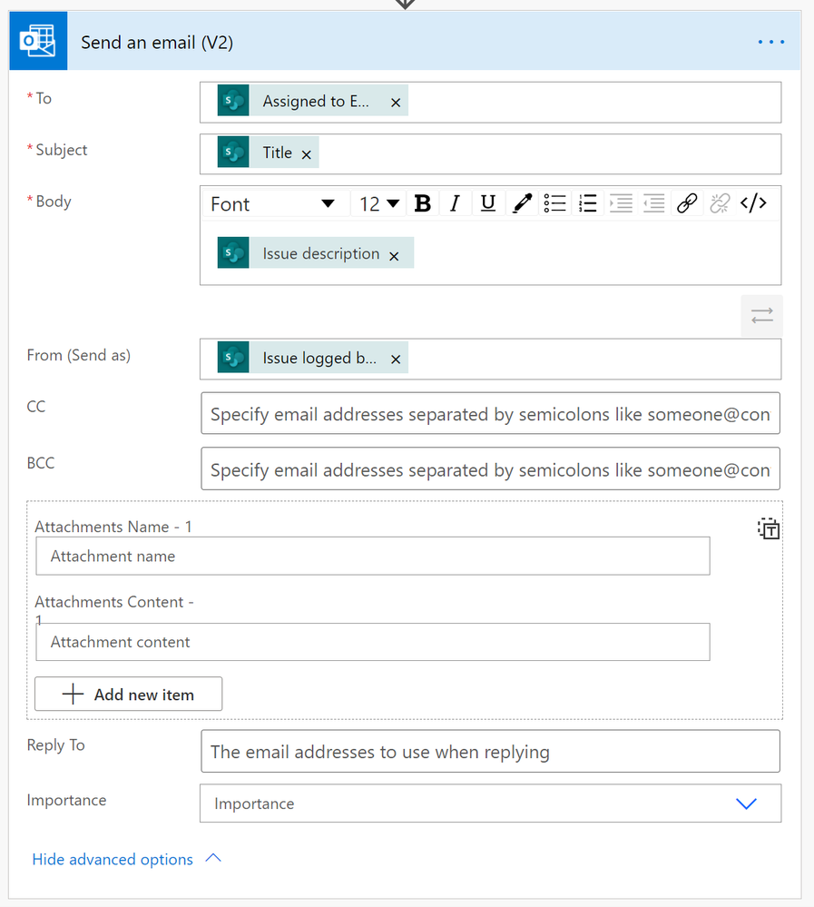Click the Outlook icon in the action header
This screenshot has width=814, height=907.
pos(38,41)
